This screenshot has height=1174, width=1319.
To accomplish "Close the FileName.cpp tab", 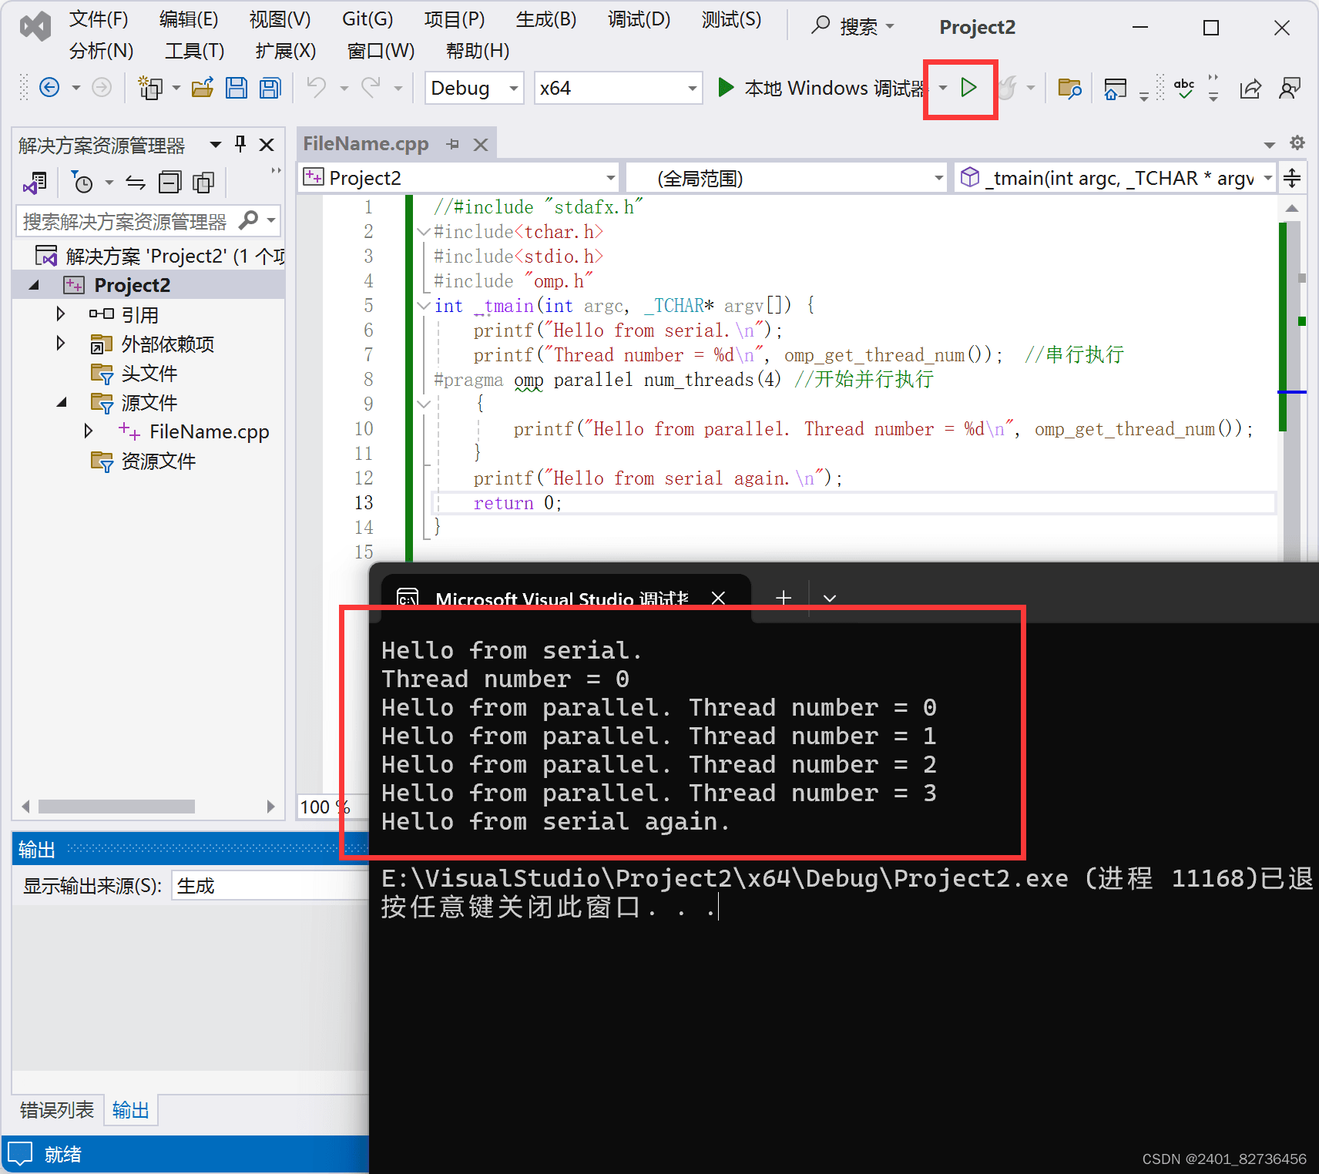I will tap(481, 145).
